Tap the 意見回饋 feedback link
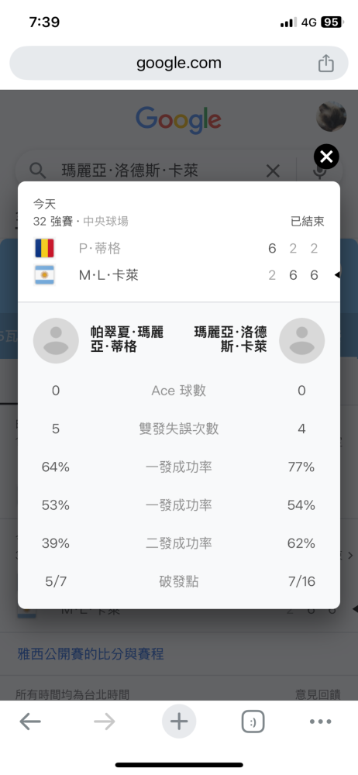358x775 pixels. tap(318, 694)
